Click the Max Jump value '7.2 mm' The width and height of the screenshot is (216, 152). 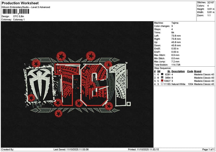(175, 62)
